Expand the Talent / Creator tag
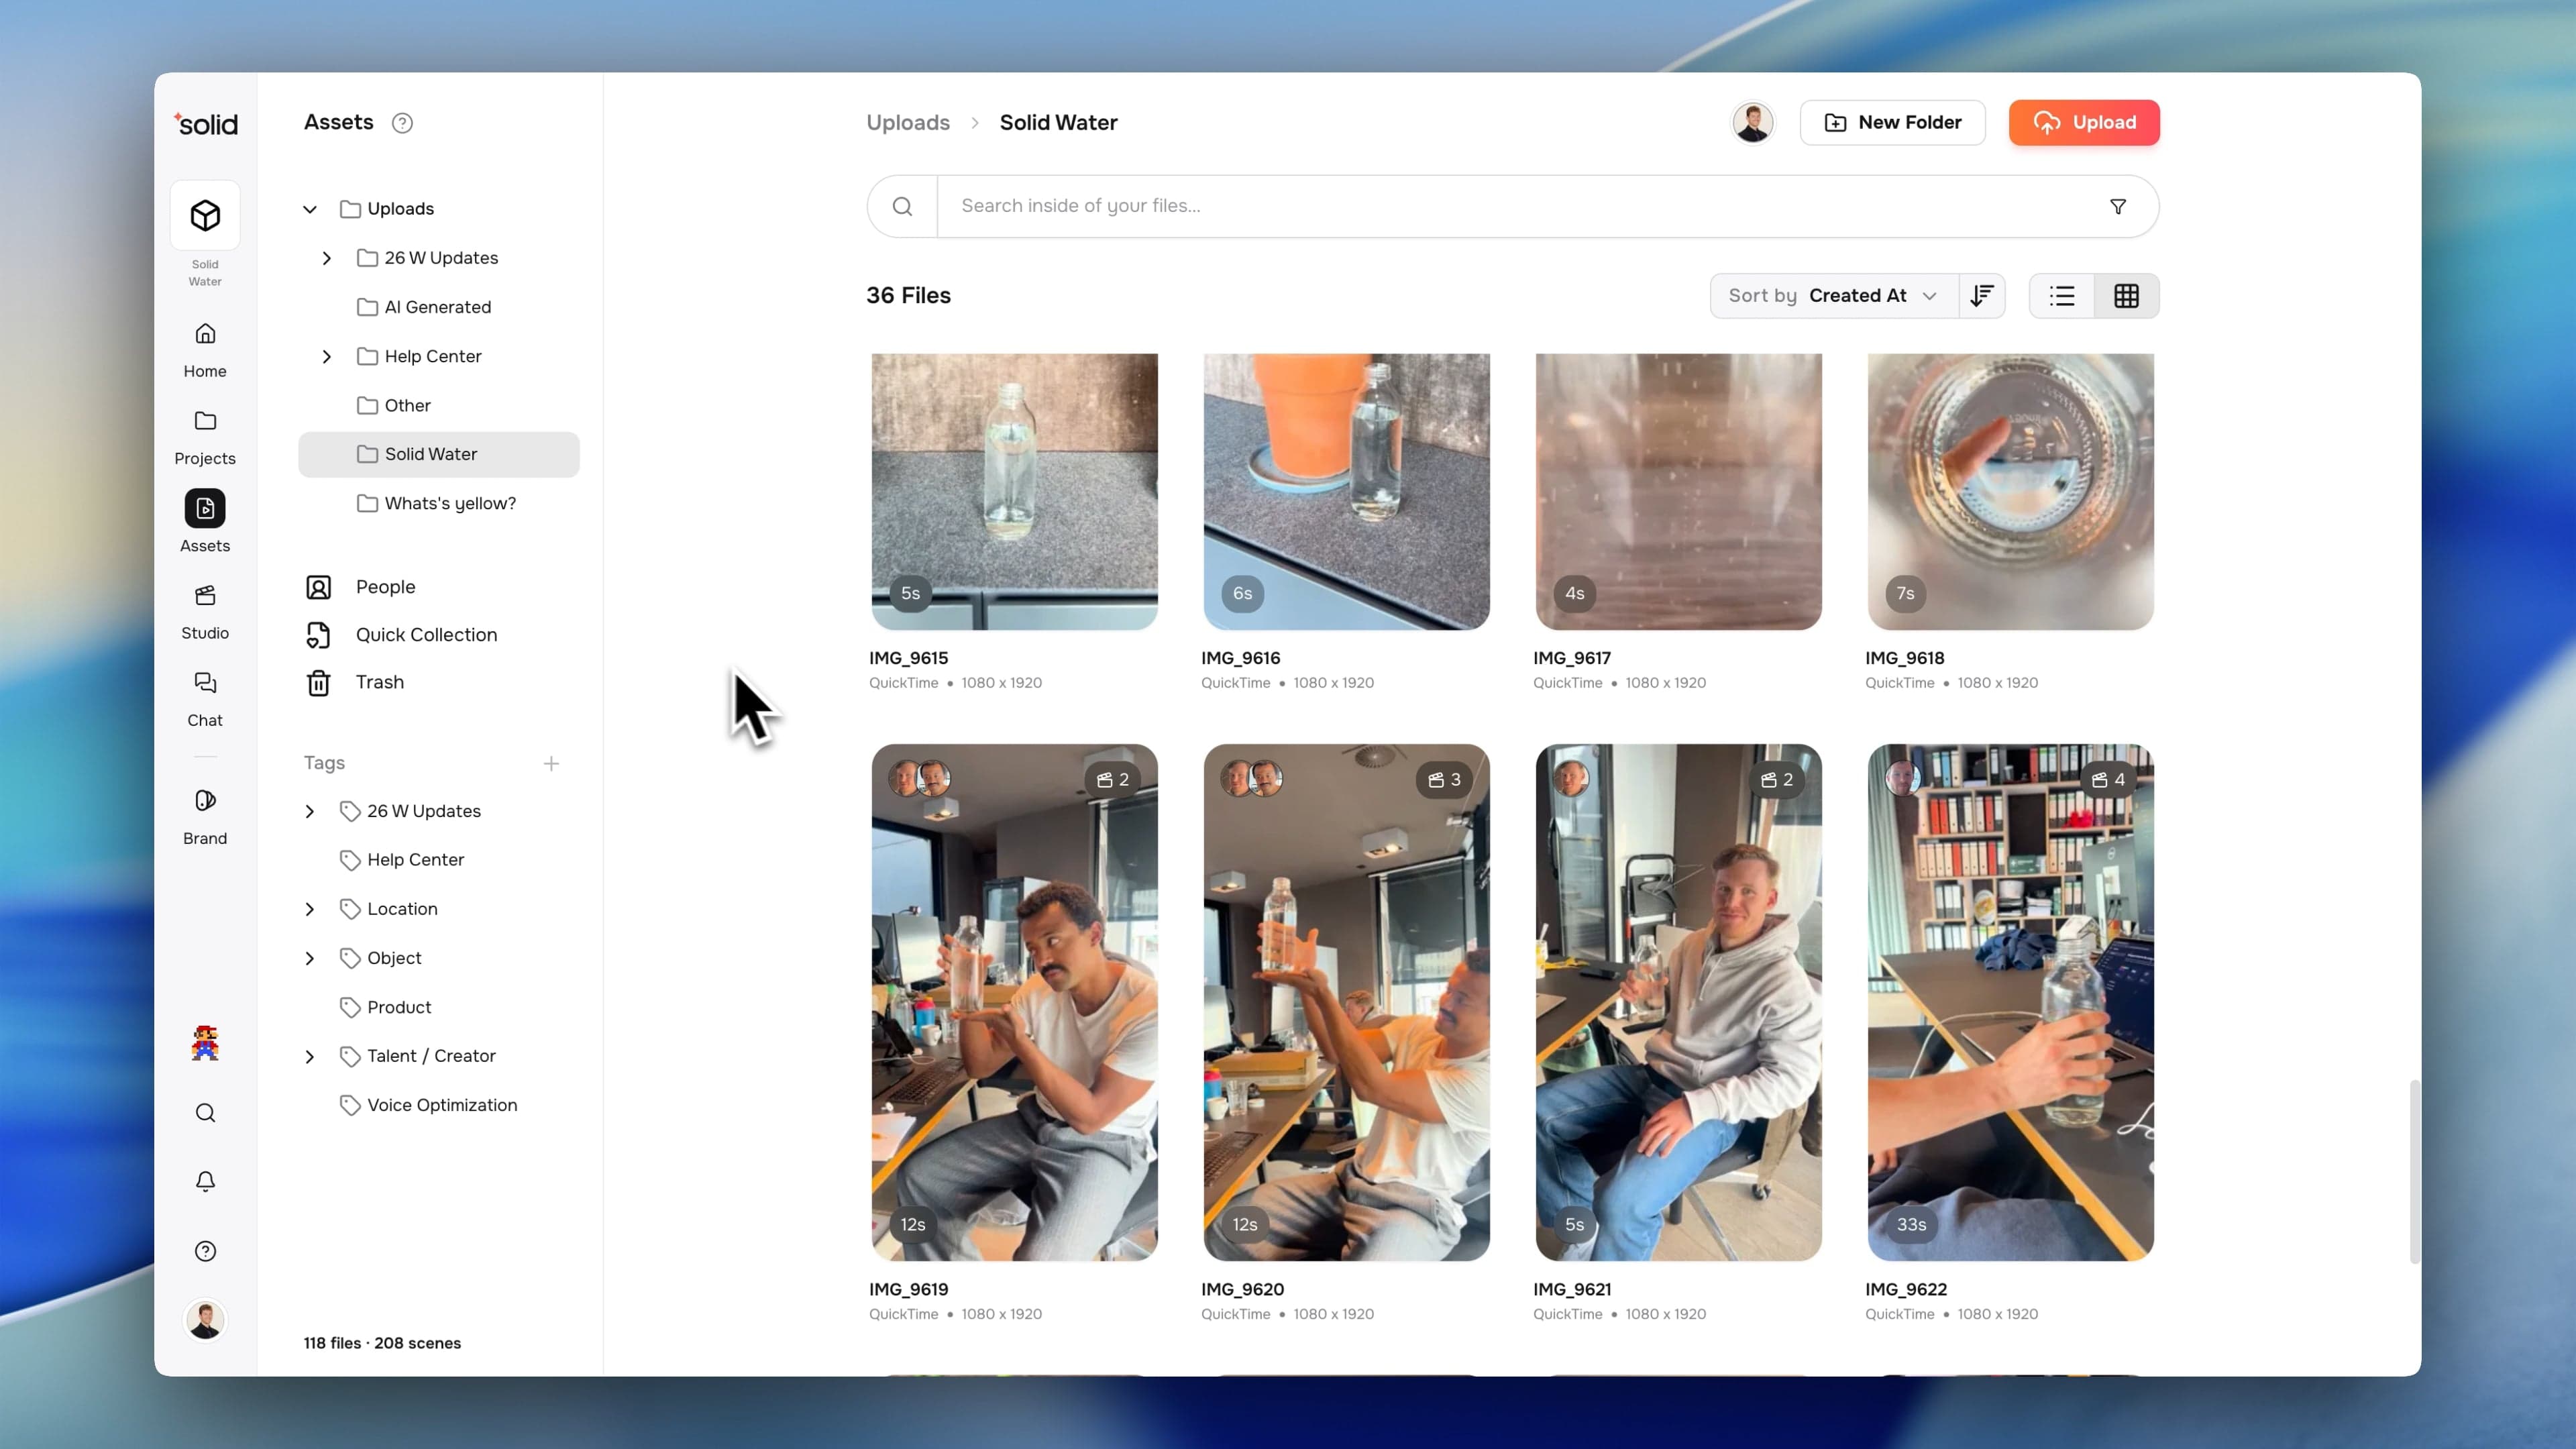This screenshot has height=1449, width=2576. [x=309, y=1057]
